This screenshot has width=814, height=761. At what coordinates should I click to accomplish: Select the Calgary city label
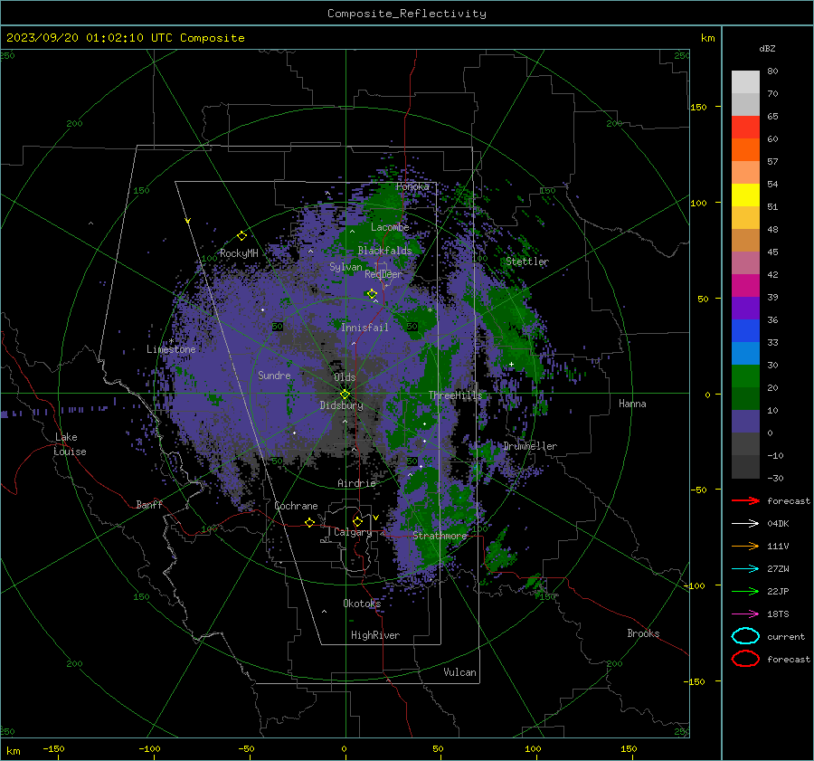[353, 532]
